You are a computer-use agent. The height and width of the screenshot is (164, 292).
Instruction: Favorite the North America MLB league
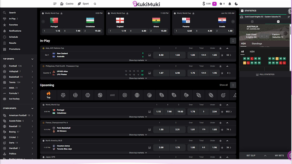click(220, 141)
